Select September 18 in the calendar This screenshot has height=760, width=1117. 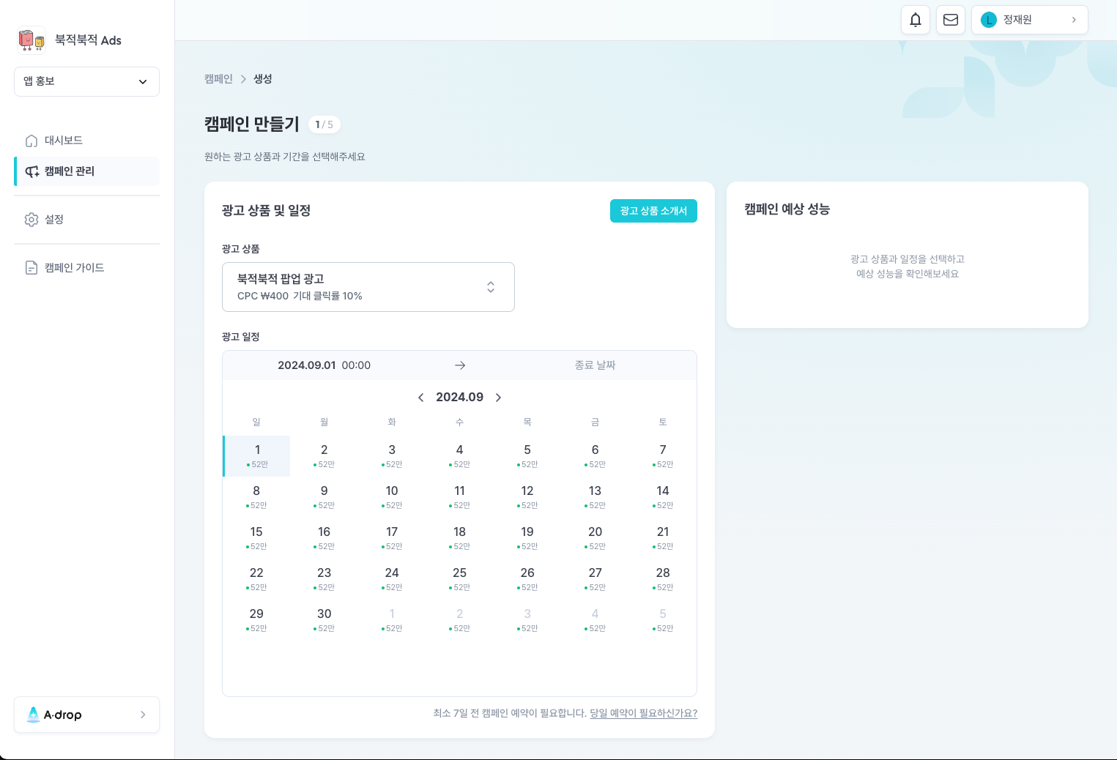click(460, 538)
